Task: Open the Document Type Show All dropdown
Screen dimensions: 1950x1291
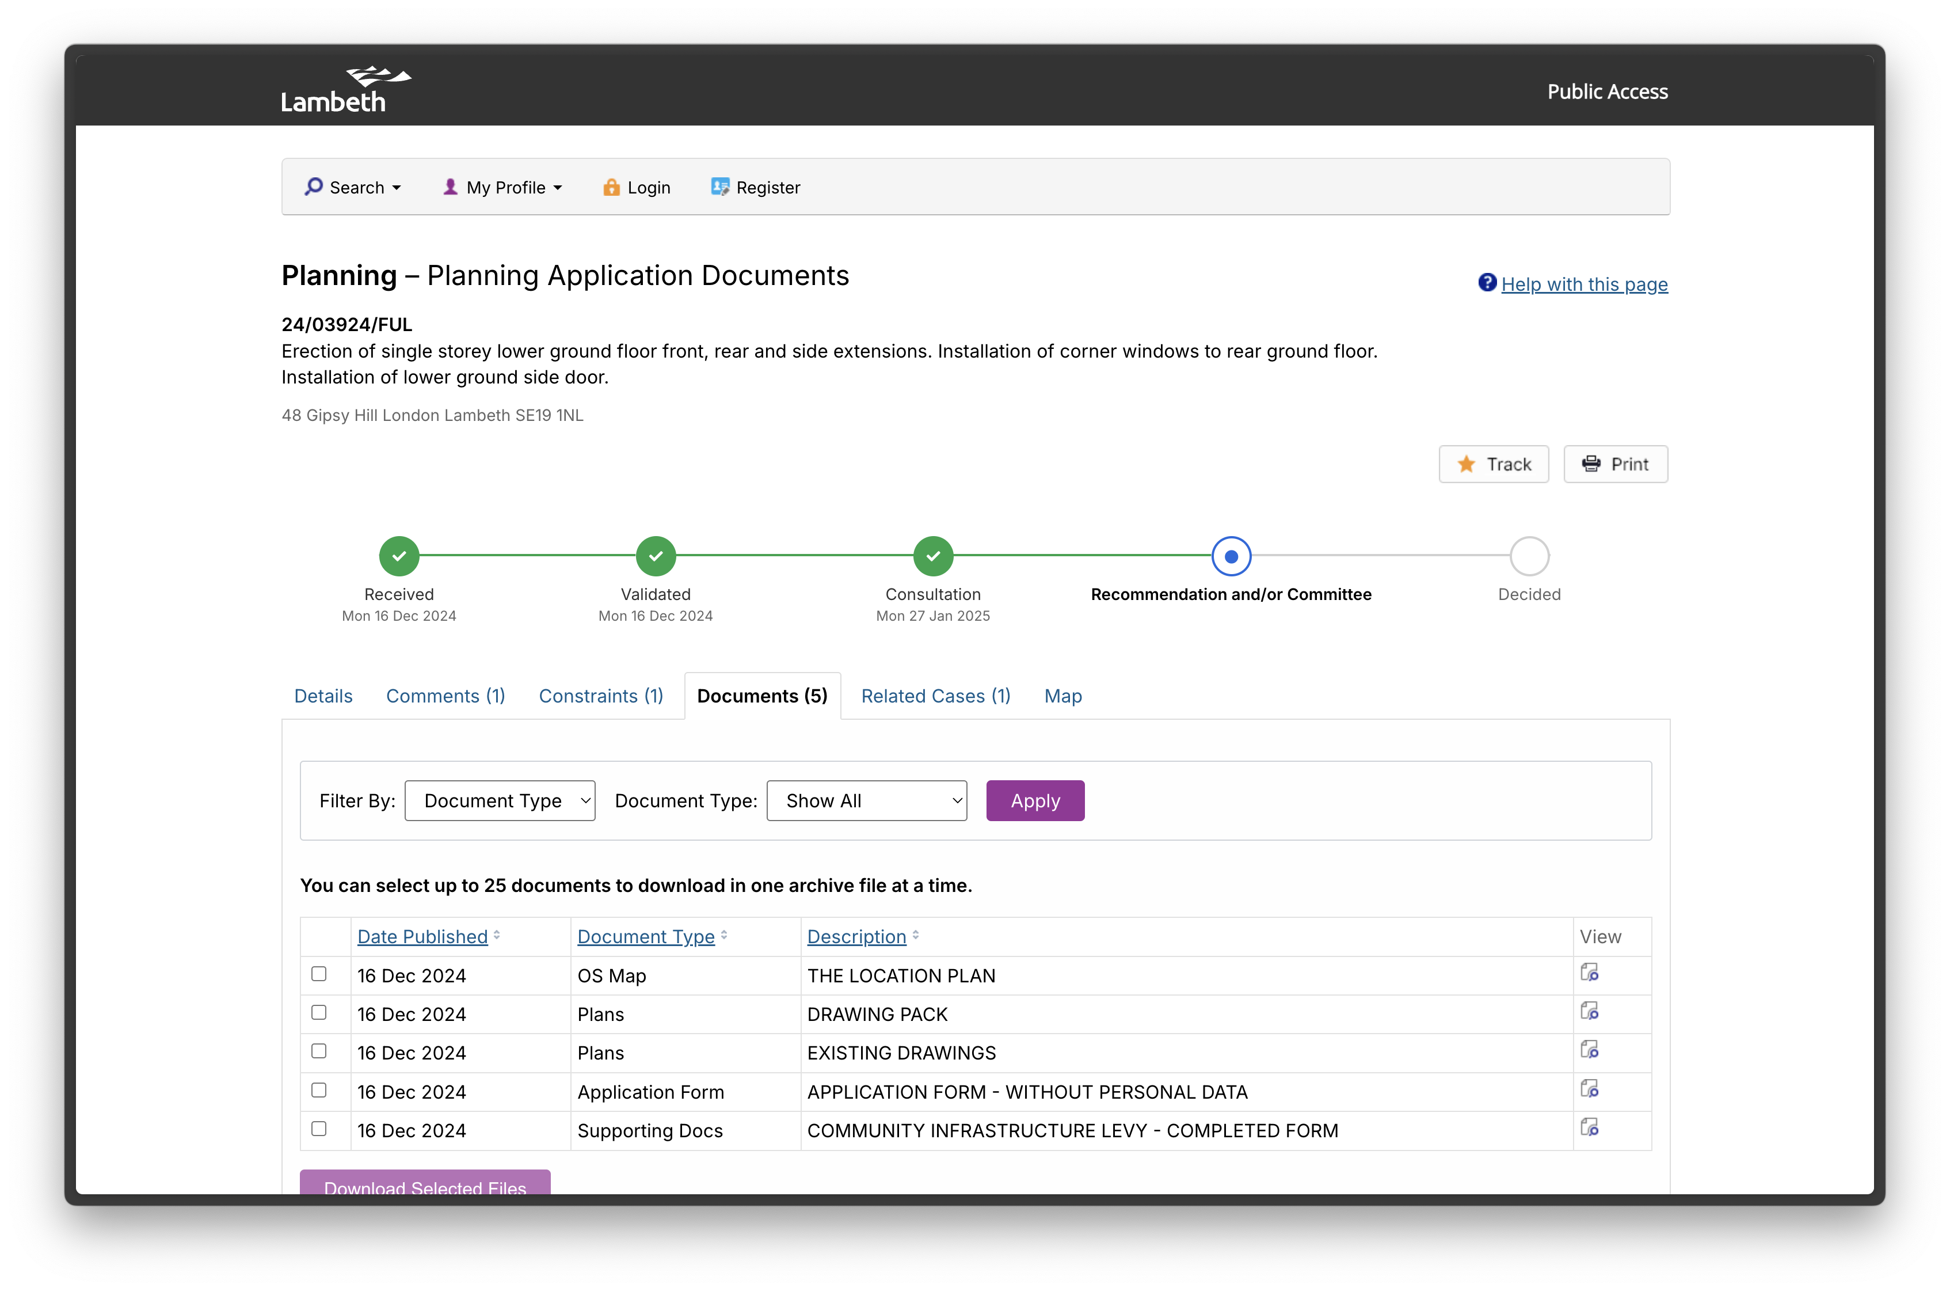Action: click(867, 800)
